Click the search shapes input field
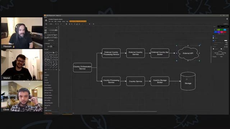The width and height of the screenshot is (230, 129). (51, 27)
